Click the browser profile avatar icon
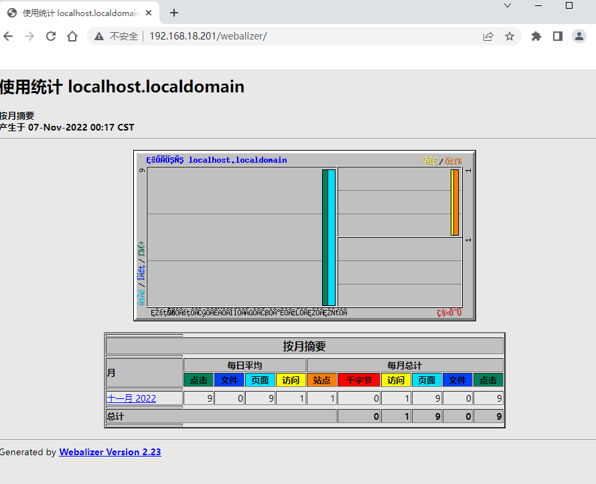Screen dimensions: 596x484 [x=579, y=36]
